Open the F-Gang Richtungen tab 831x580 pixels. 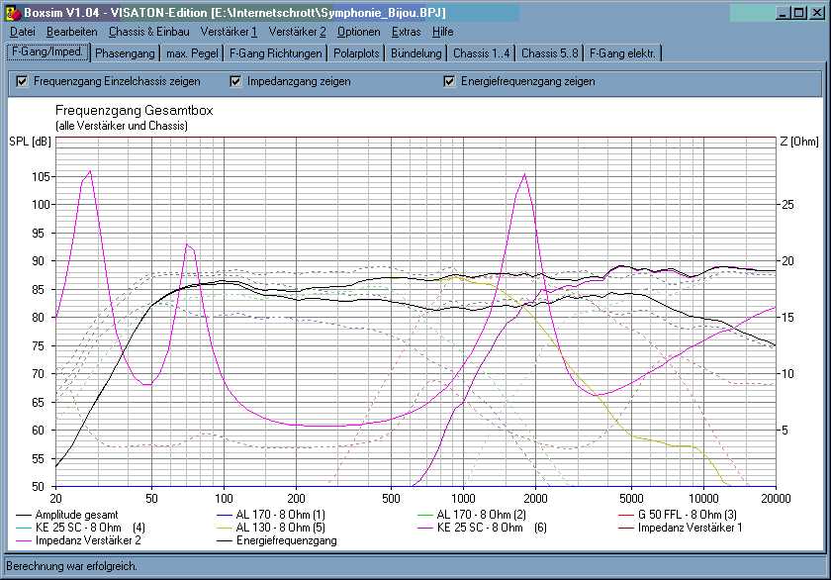point(274,53)
